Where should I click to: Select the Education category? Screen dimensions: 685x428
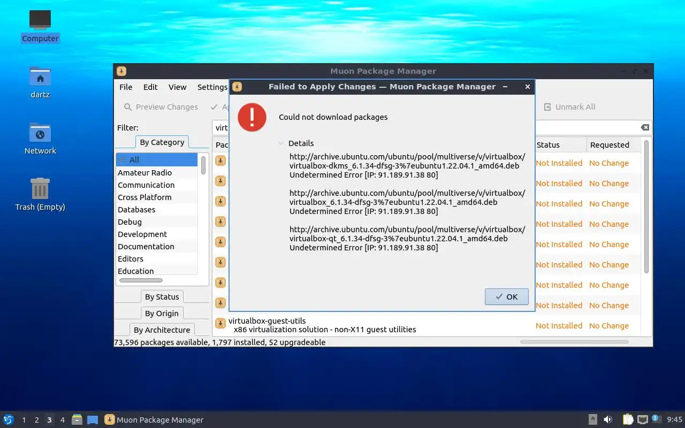pos(157,271)
